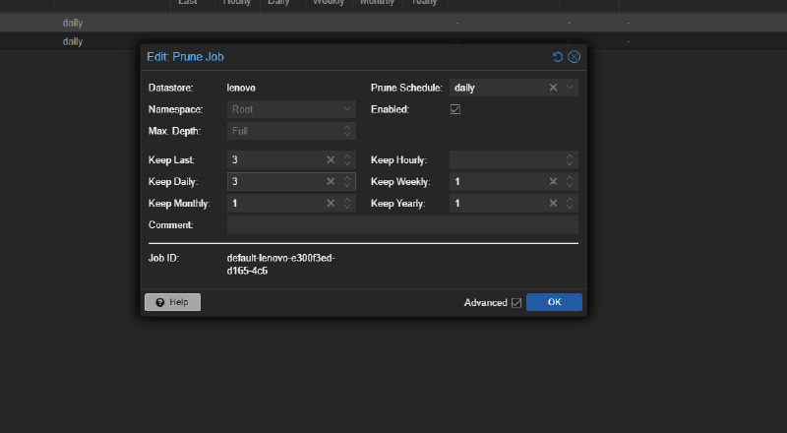Clear the Keep Weekly value with X
The height and width of the screenshot is (433, 787).
point(553,181)
